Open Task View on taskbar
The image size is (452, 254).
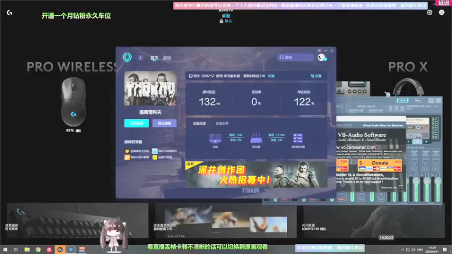point(16,249)
